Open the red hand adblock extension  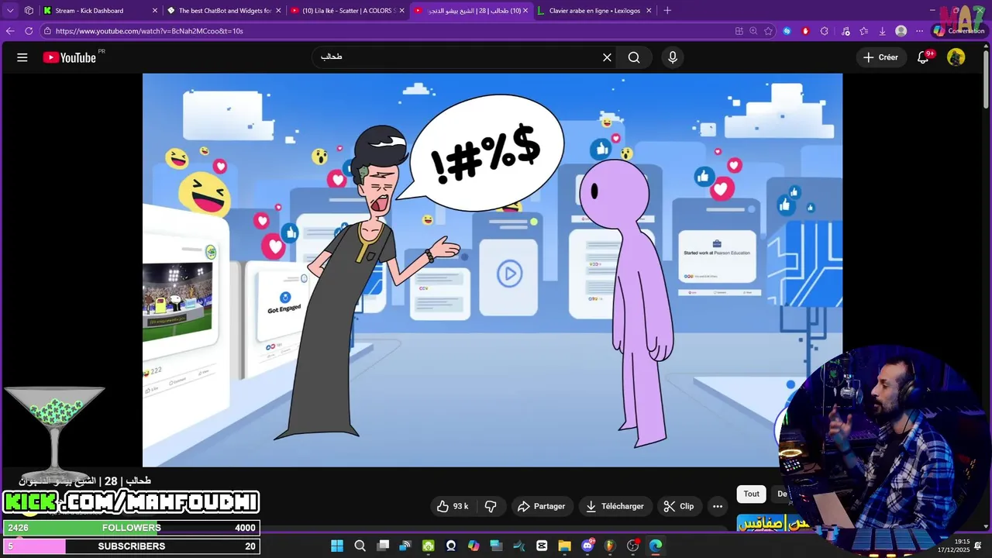(805, 31)
